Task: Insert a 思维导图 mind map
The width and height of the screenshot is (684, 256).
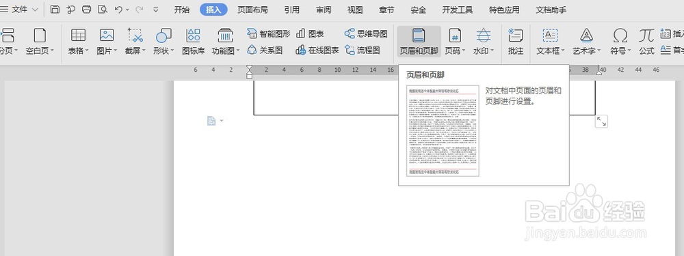Action: pyautogui.click(x=365, y=34)
